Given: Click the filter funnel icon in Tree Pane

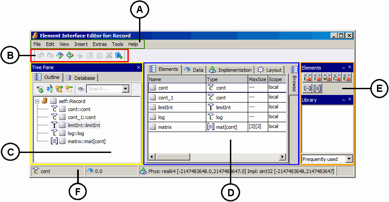Looking at the screenshot, I should (x=40, y=89).
